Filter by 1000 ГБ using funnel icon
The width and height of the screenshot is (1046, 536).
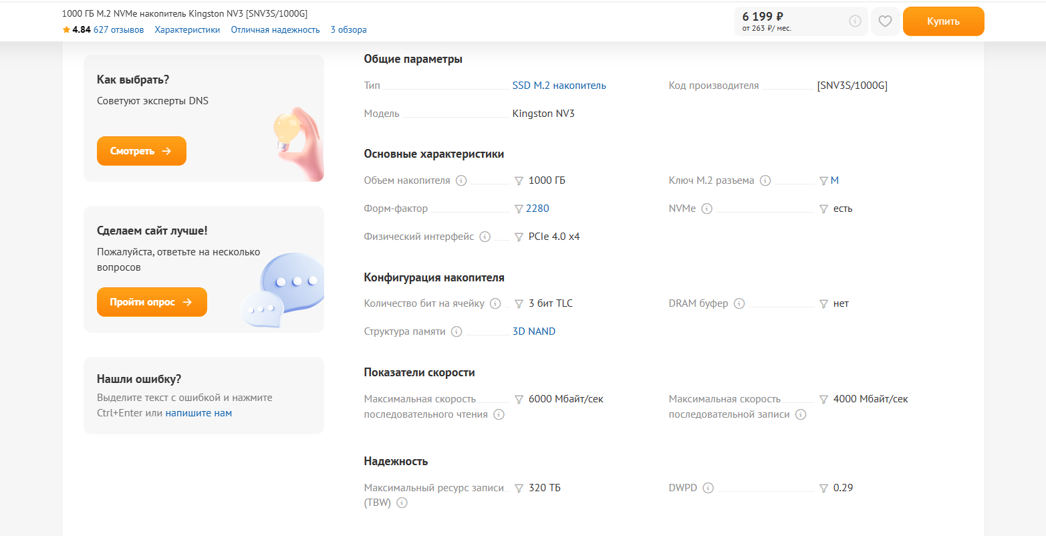(x=519, y=181)
